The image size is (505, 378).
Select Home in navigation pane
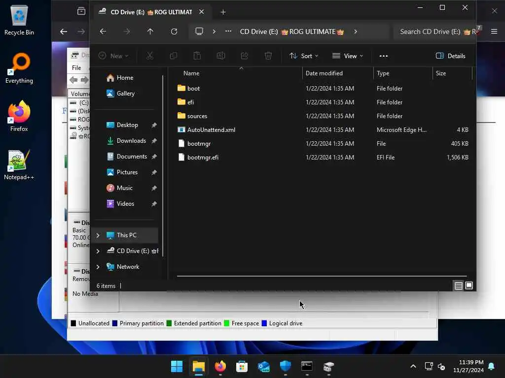[x=125, y=78]
